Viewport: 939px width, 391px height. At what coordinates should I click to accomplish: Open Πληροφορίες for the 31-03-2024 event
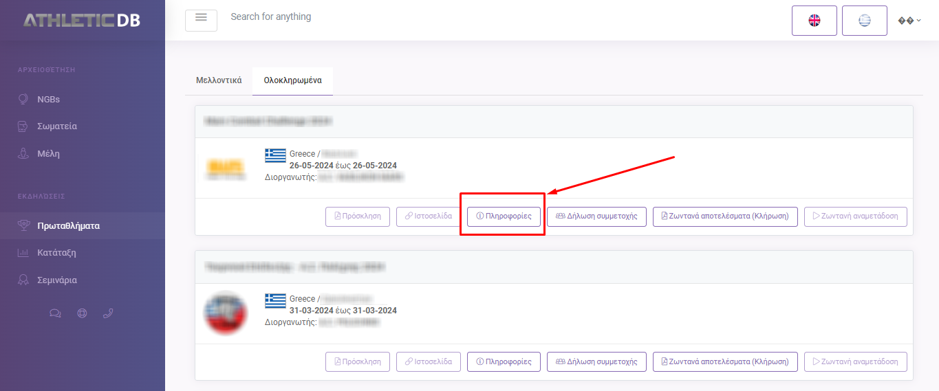pos(504,361)
